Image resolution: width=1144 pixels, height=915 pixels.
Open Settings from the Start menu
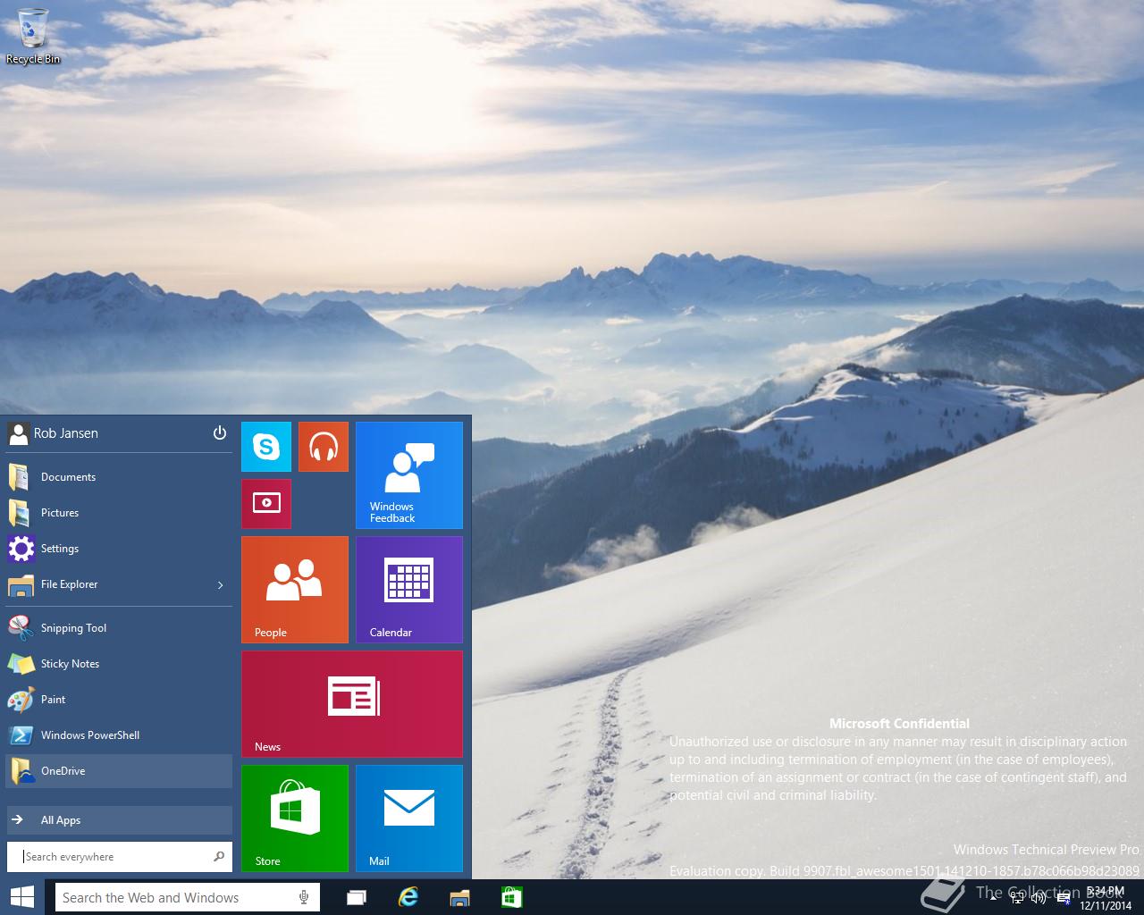click(119, 549)
